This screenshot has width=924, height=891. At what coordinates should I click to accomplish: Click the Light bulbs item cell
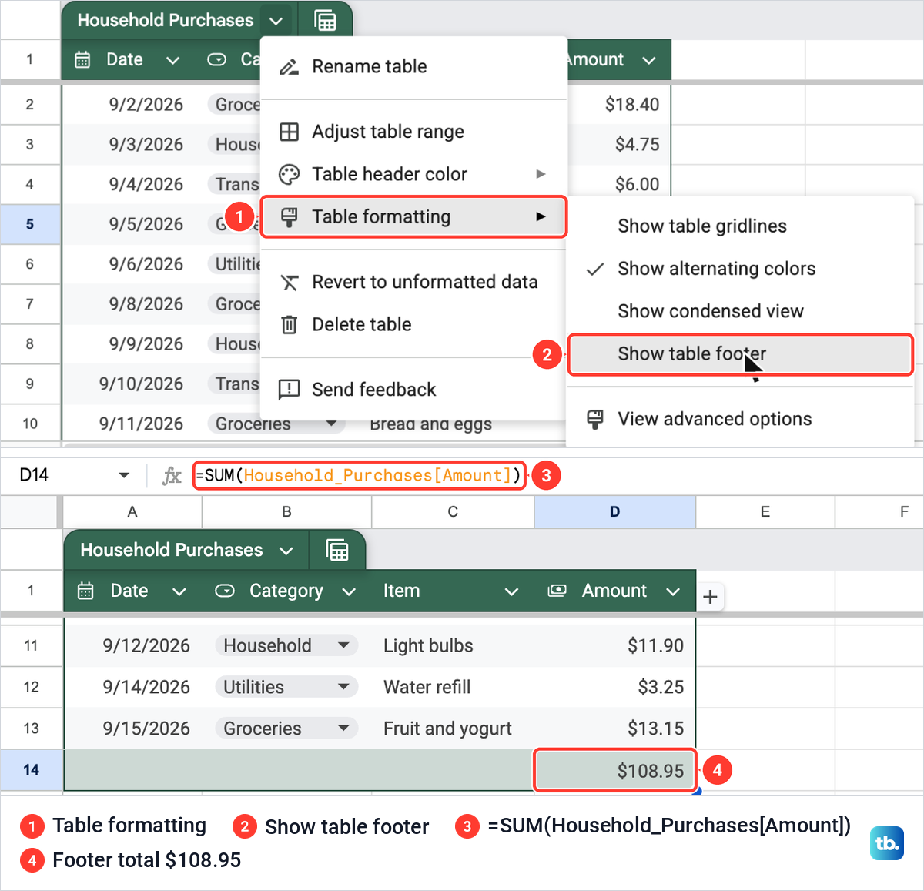(x=453, y=645)
